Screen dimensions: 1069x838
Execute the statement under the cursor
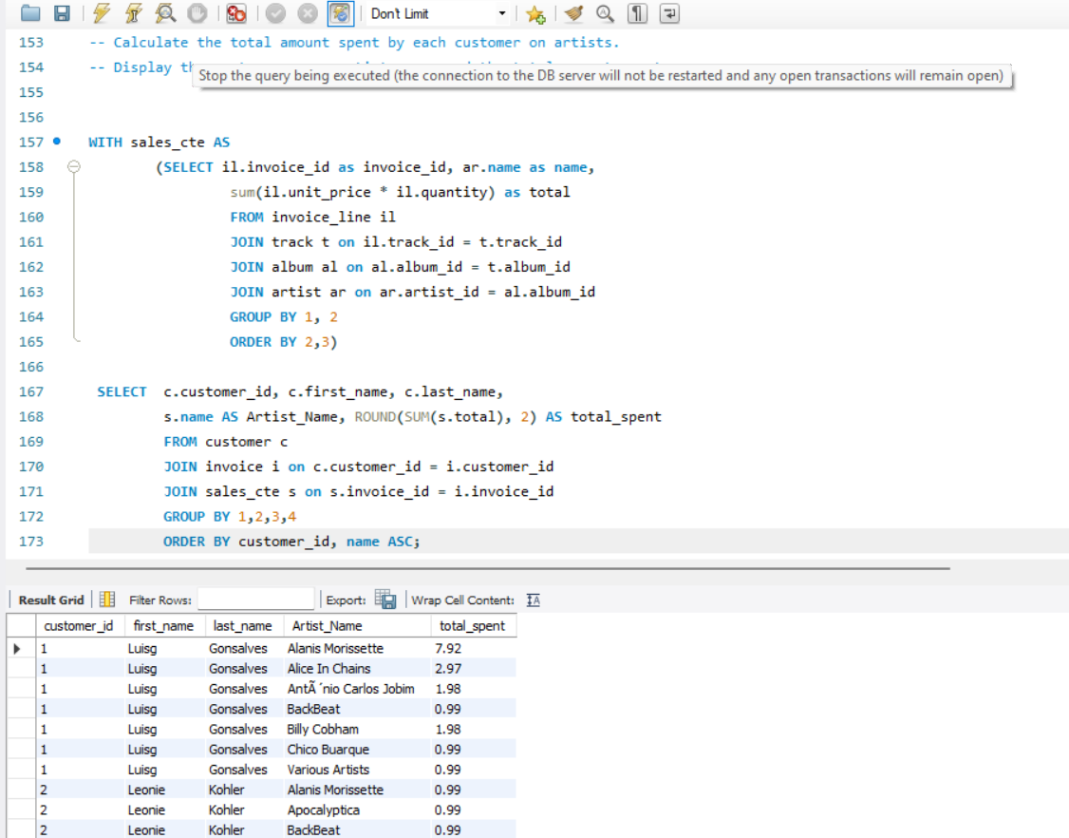pos(133,13)
